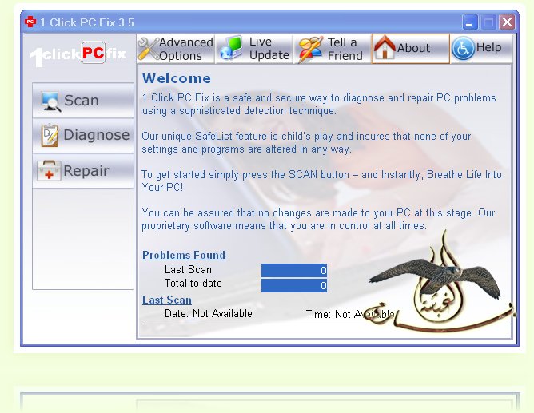Click the '1 Click PC Fix is a safe' paragraph
The height and width of the screenshot is (413, 534).
pos(319,105)
